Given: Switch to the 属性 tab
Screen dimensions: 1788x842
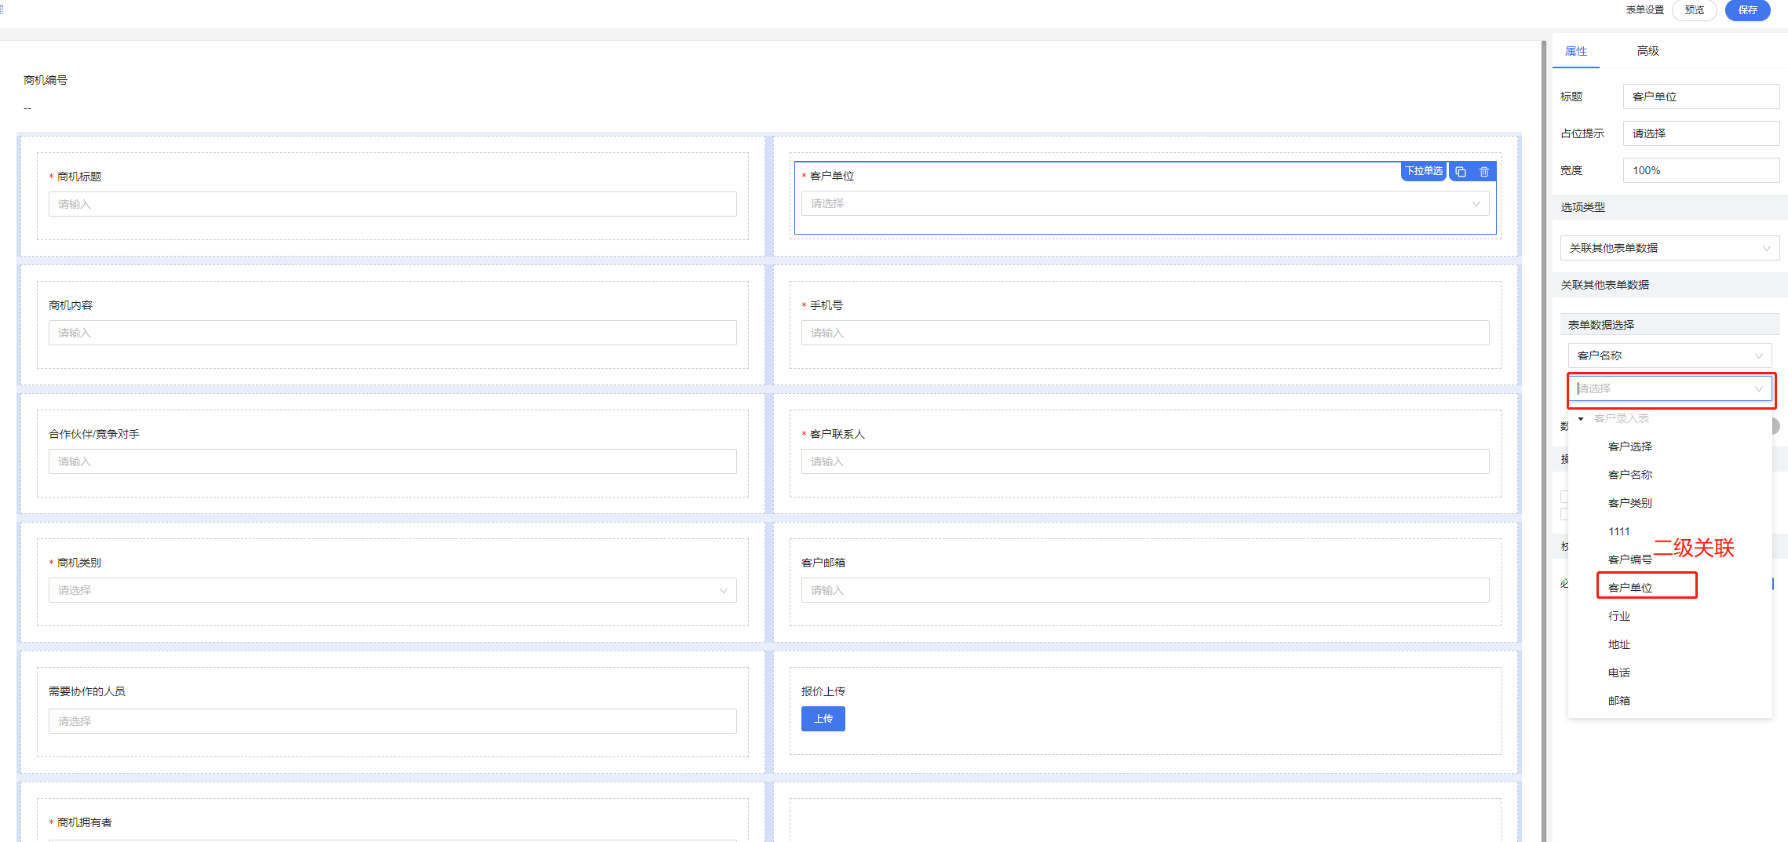Looking at the screenshot, I should (x=1576, y=51).
